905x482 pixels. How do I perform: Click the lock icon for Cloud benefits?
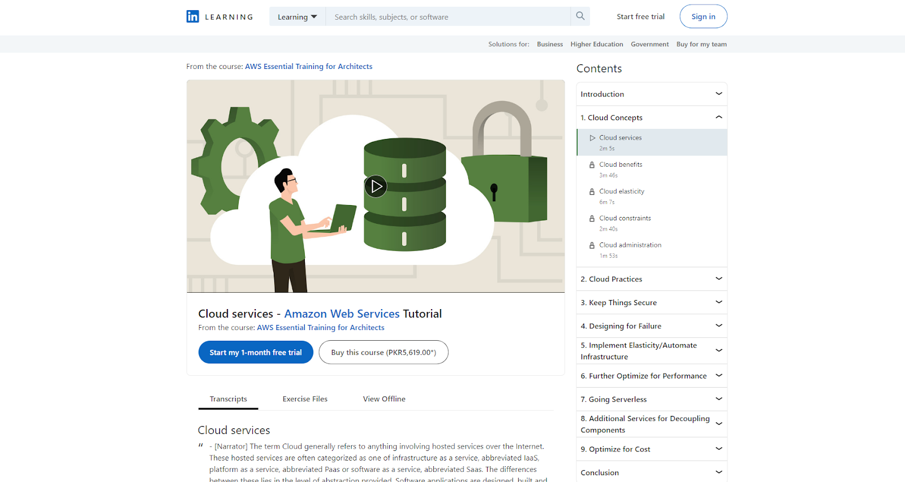coord(592,165)
